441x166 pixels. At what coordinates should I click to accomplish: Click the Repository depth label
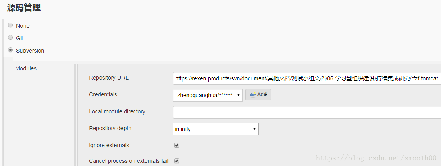pyautogui.click(x=110, y=128)
